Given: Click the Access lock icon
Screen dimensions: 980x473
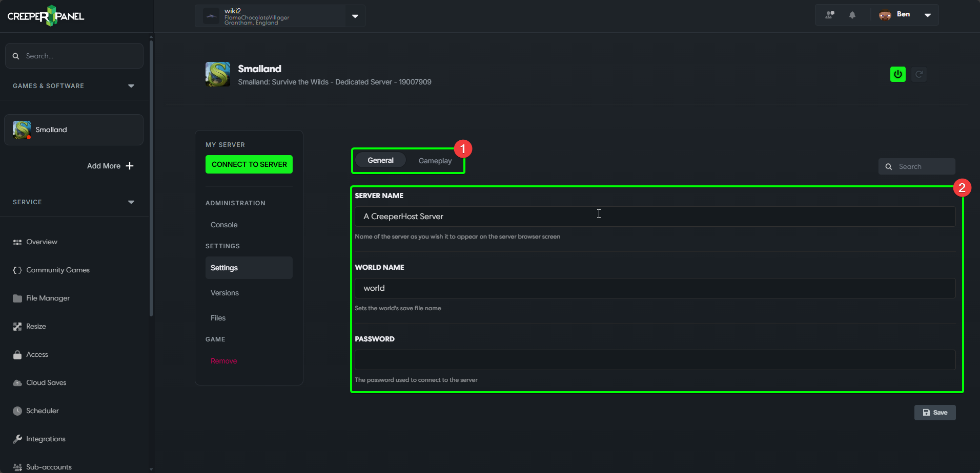Looking at the screenshot, I should pyautogui.click(x=17, y=355).
